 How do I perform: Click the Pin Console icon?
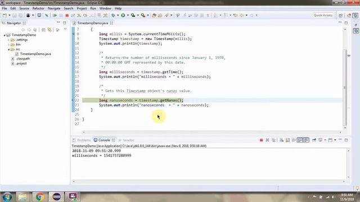[314, 140]
